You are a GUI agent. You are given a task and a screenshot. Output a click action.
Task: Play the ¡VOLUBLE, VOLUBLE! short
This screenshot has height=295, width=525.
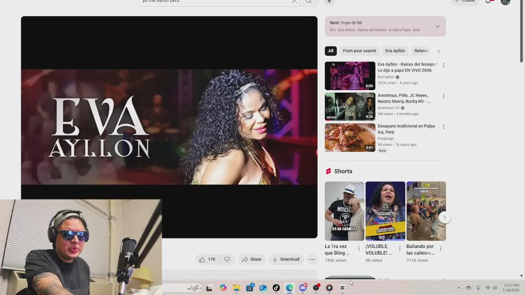385,211
